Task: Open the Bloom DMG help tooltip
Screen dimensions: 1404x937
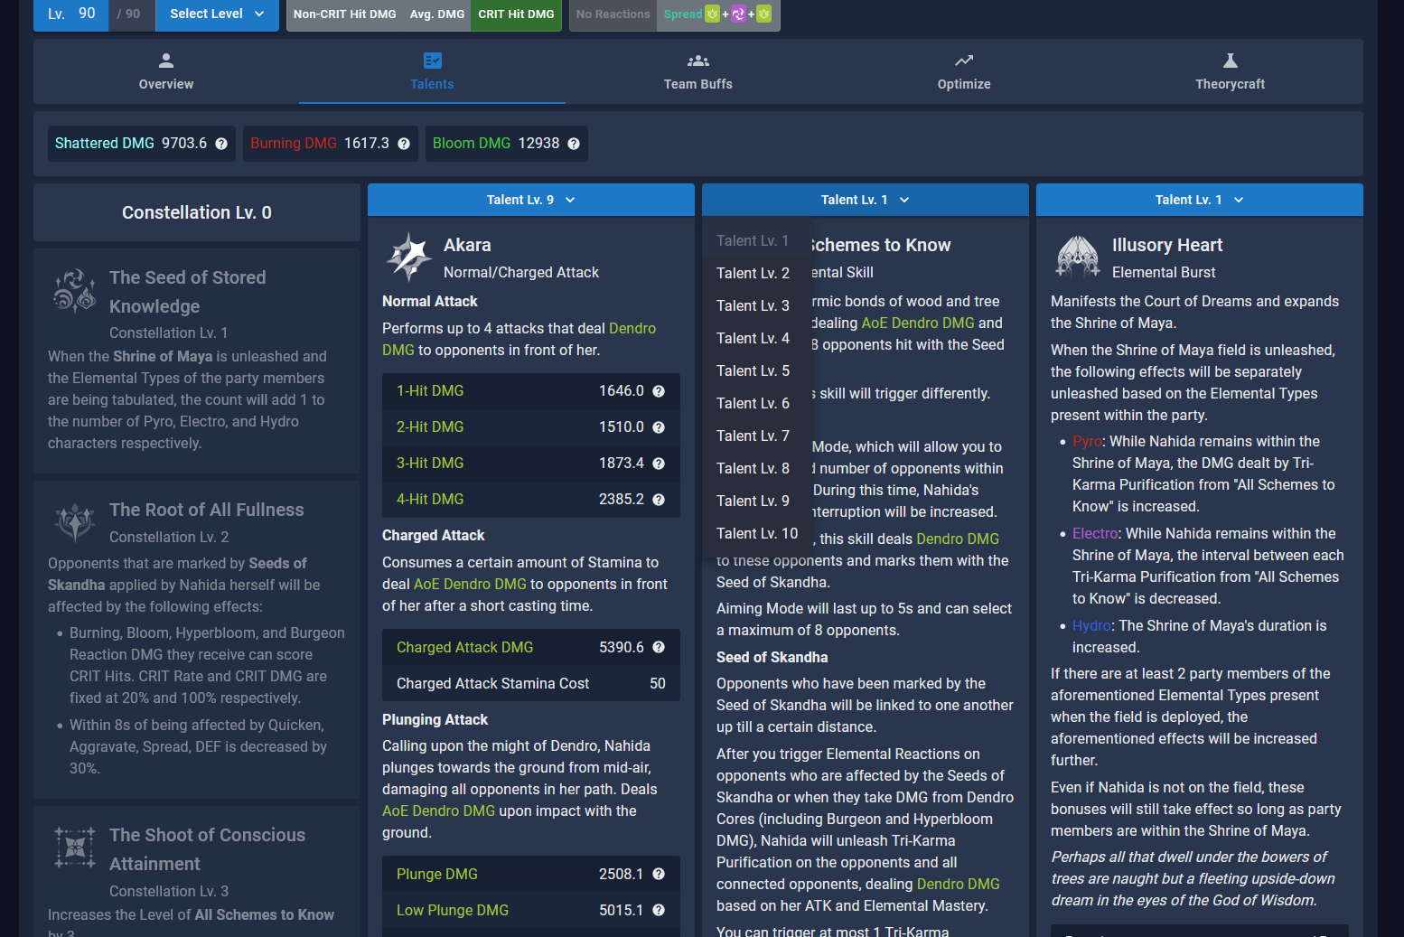Action: click(573, 143)
